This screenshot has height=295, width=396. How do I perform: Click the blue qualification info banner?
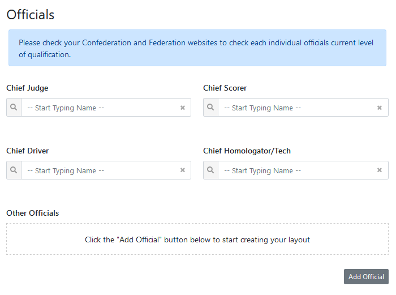pyautogui.click(x=197, y=48)
